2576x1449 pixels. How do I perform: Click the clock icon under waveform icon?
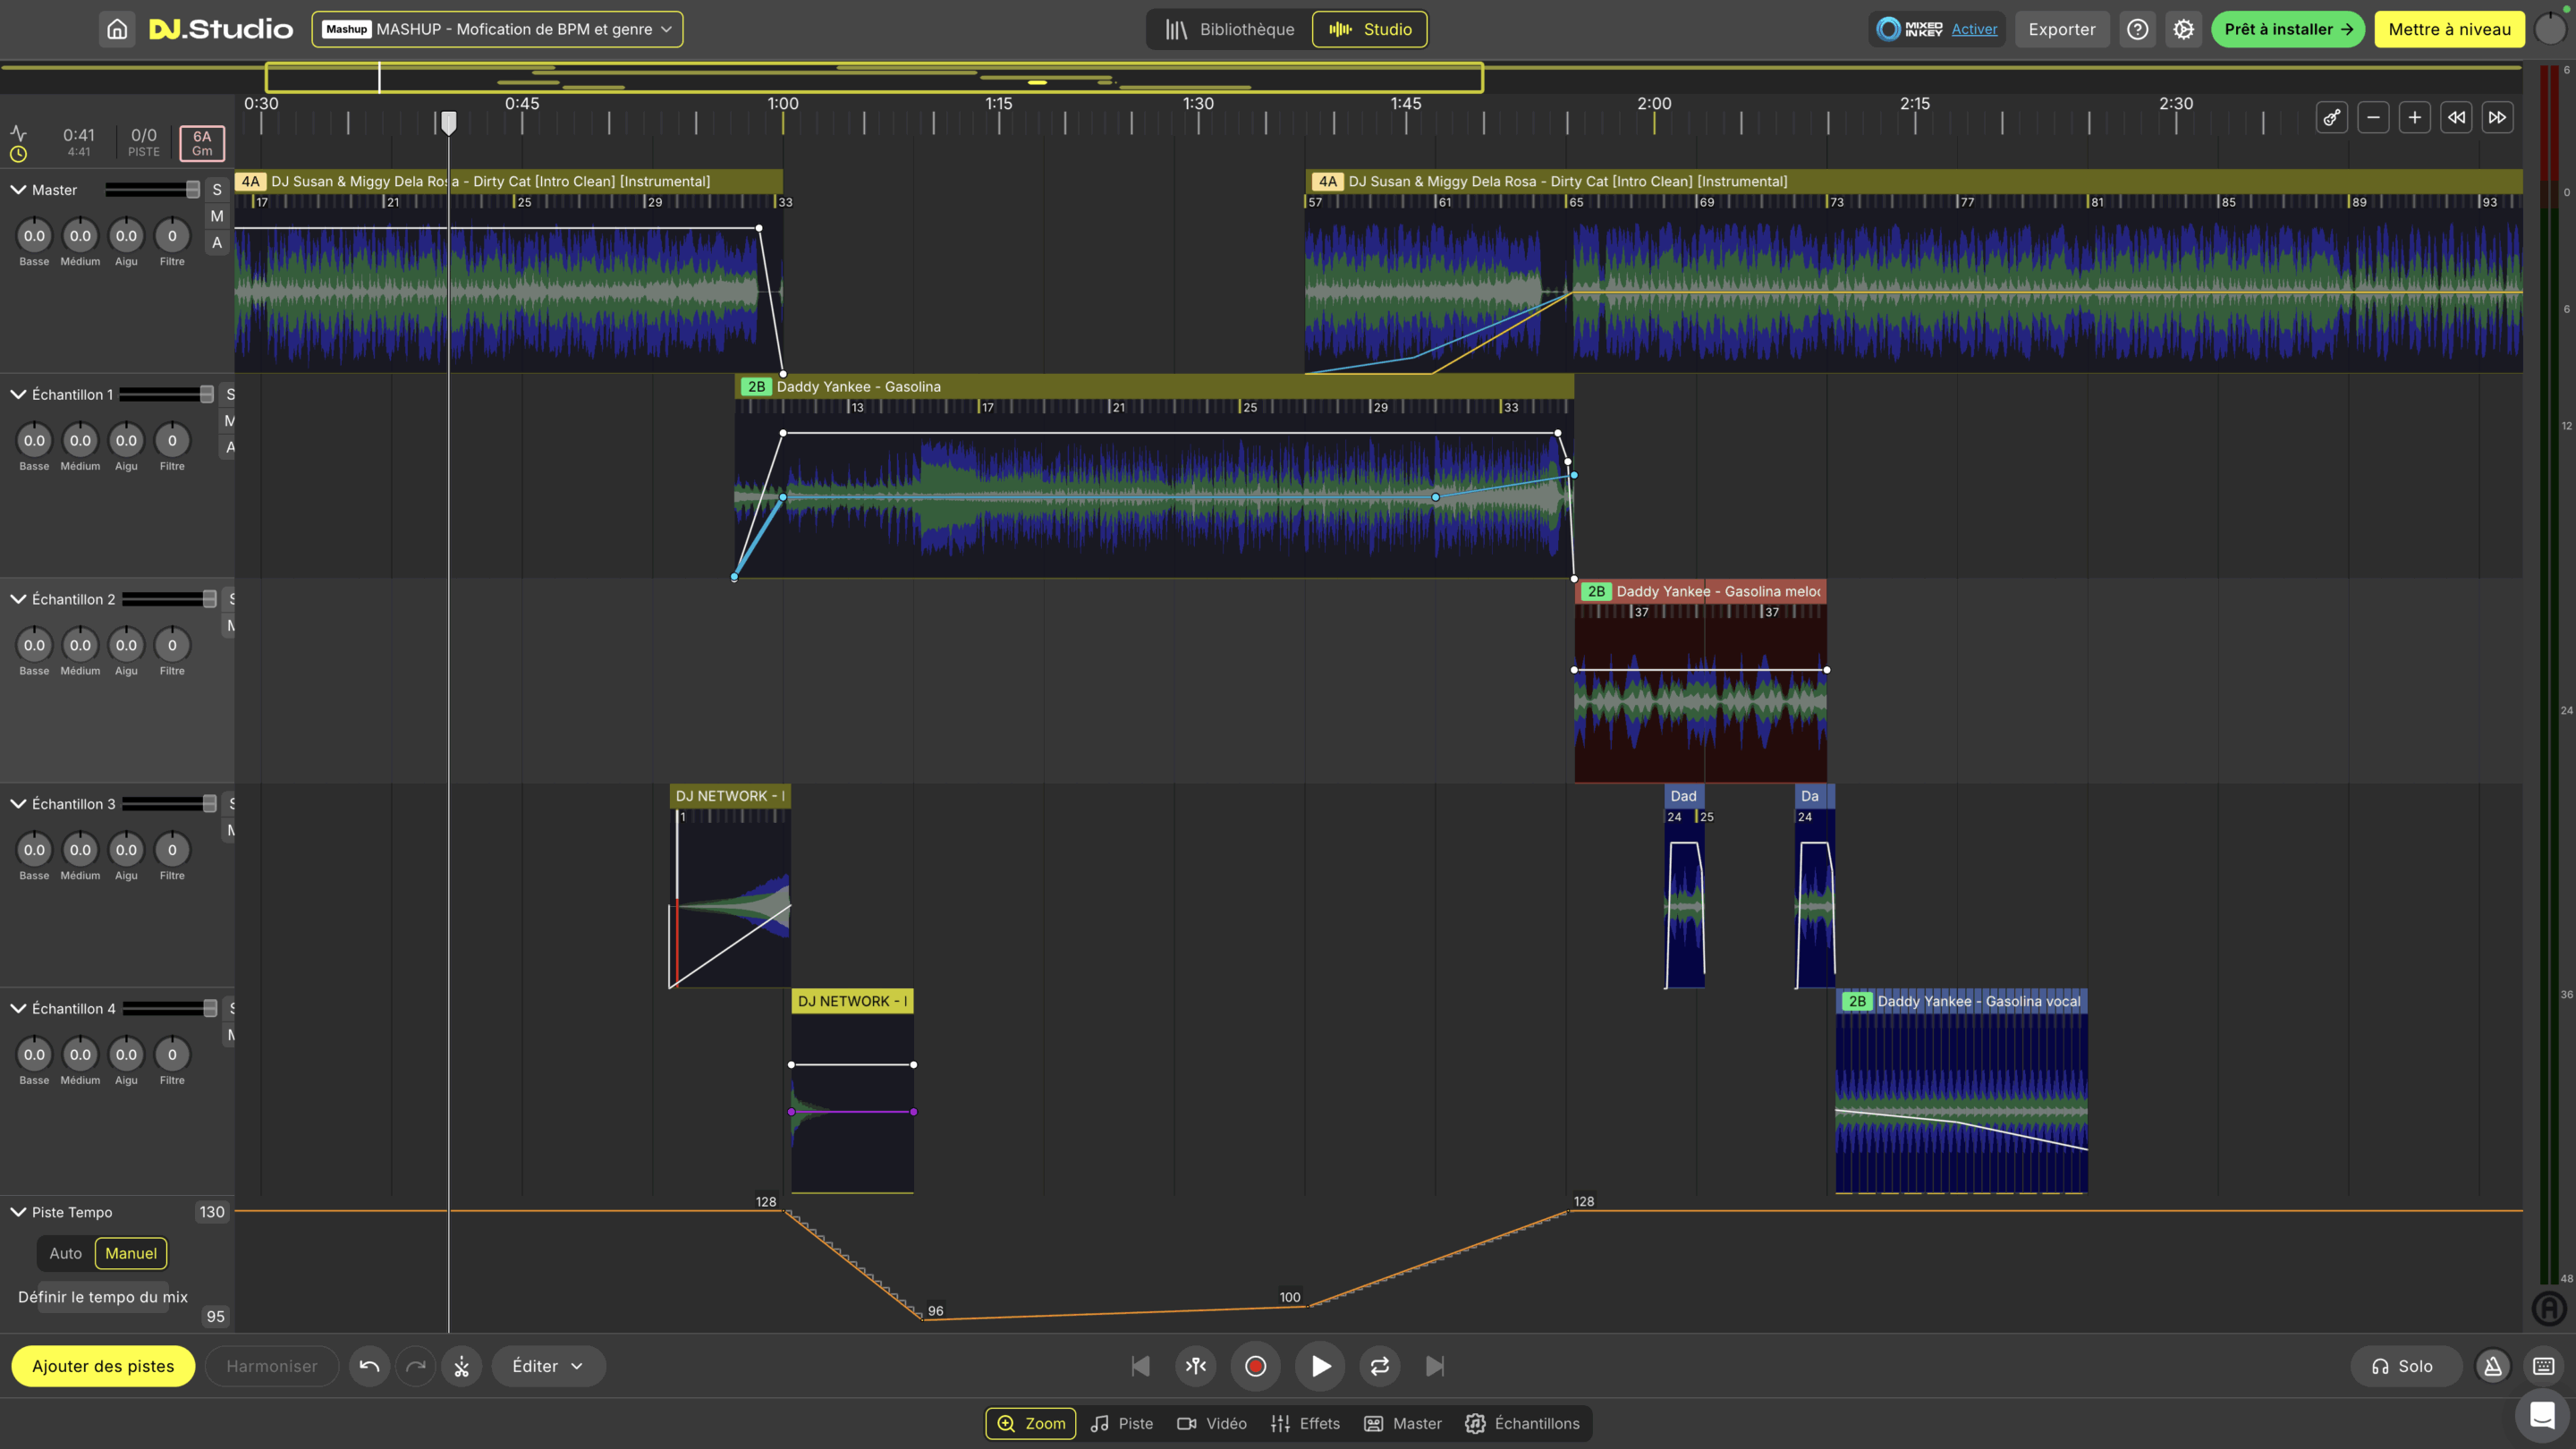tap(18, 154)
